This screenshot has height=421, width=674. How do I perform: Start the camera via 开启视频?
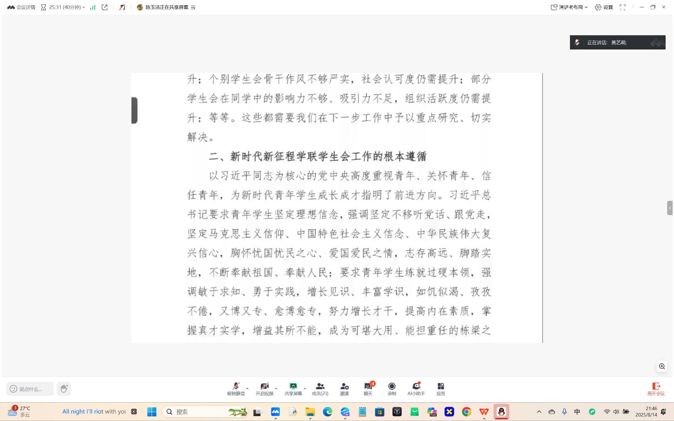(x=264, y=389)
